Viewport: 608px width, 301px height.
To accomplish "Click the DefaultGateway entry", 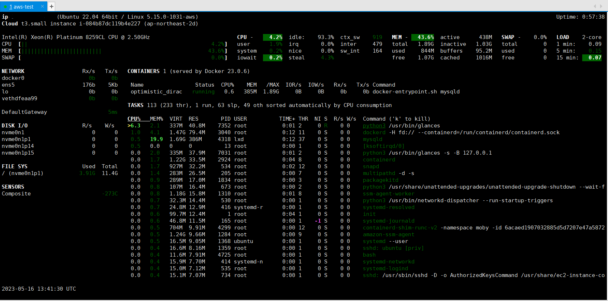I will click(x=24, y=112).
